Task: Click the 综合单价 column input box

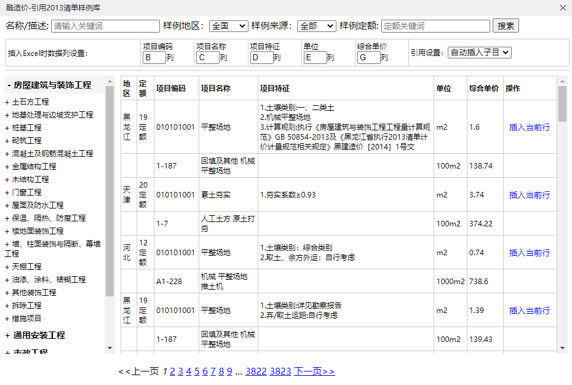Action: click(368, 58)
